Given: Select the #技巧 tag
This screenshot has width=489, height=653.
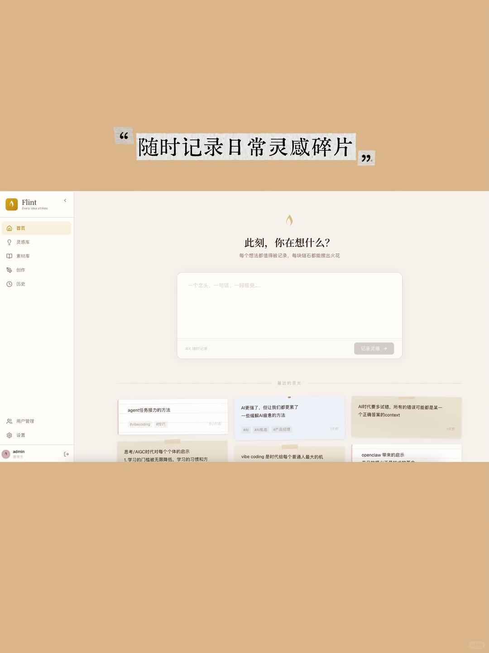Looking at the screenshot, I should tap(161, 424).
